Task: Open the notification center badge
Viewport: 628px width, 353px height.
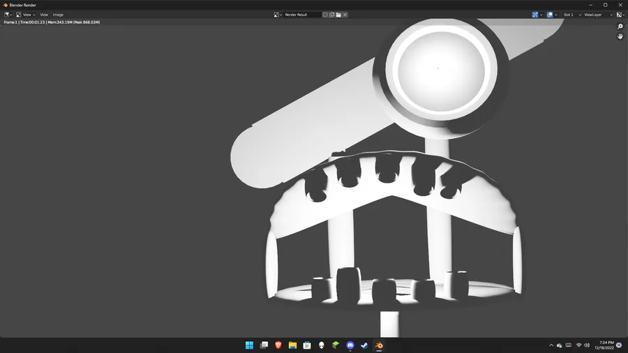Action: [619, 345]
